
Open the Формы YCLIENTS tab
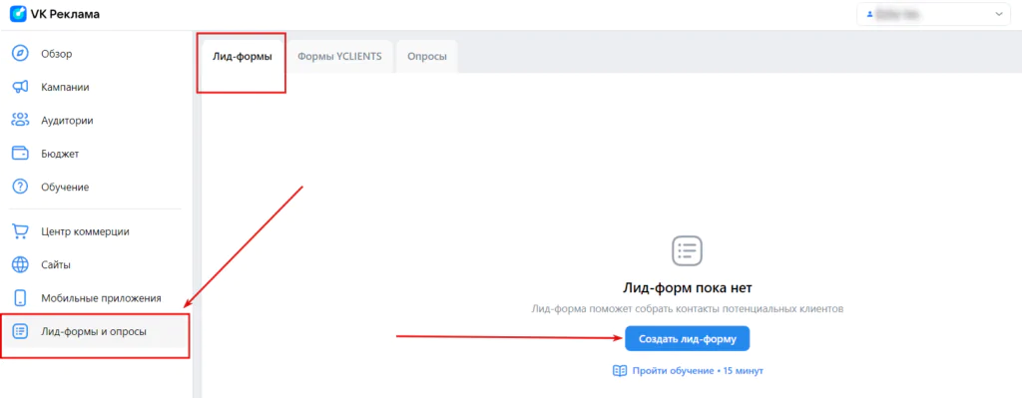click(x=339, y=57)
